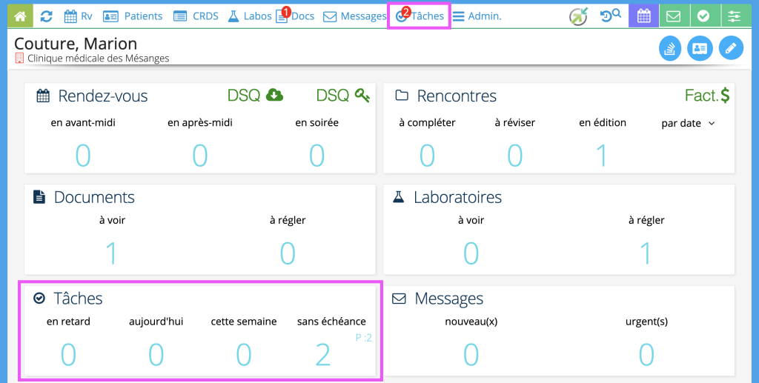Screen dimensions: 759x383
Task: Click the green arrow circle icon
Action: point(578,16)
